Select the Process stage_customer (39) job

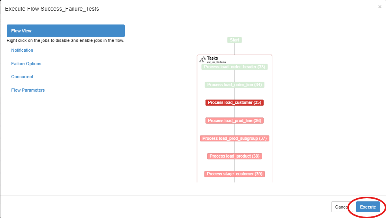[234, 174]
